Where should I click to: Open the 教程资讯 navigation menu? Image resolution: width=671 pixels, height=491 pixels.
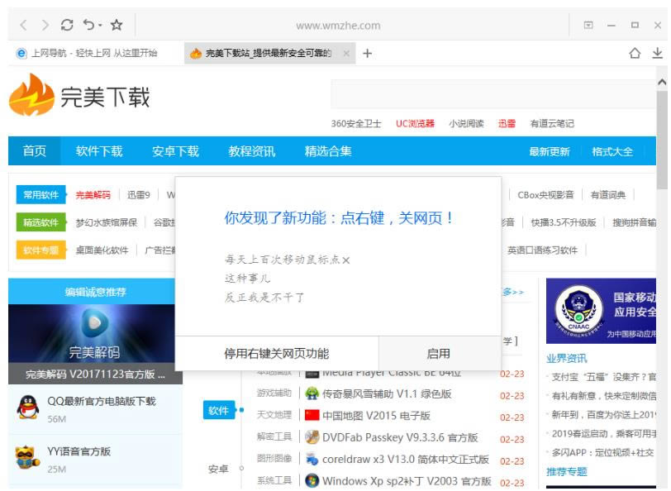pyautogui.click(x=251, y=151)
